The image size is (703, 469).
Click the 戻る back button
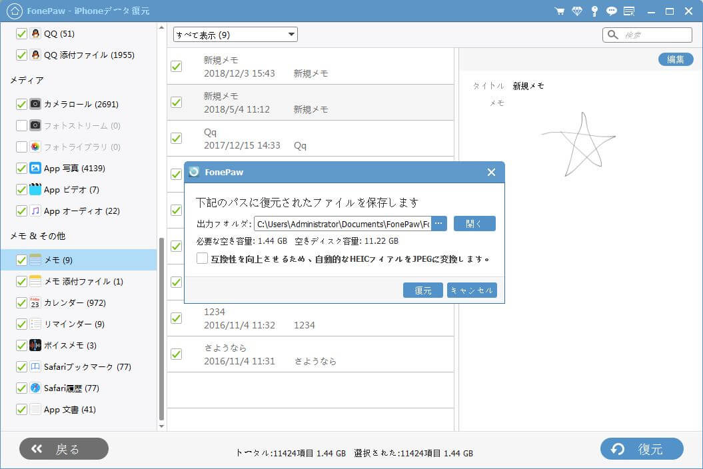[64, 449]
